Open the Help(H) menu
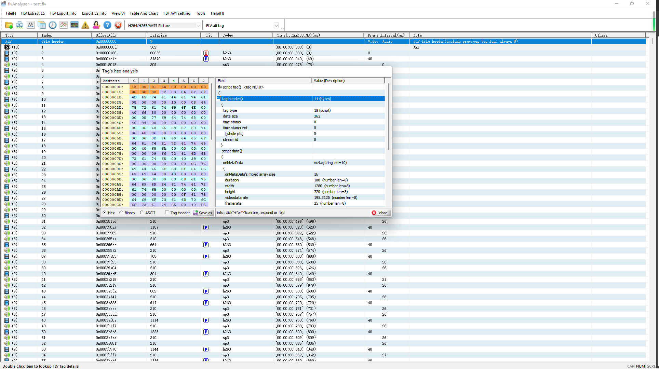659x369 pixels. pyautogui.click(x=217, y=13)
